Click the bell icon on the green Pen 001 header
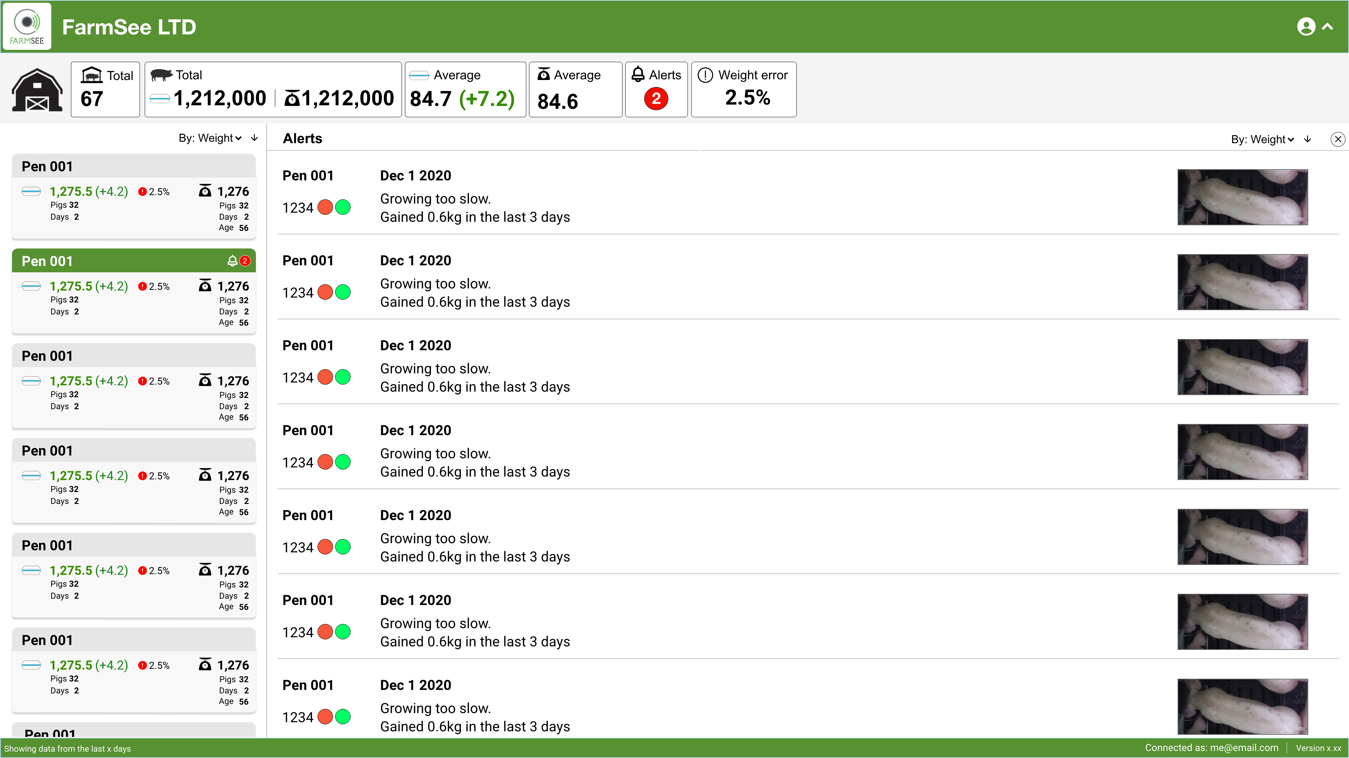Screen dimensions: 1349x758 [x=232, y=260]
